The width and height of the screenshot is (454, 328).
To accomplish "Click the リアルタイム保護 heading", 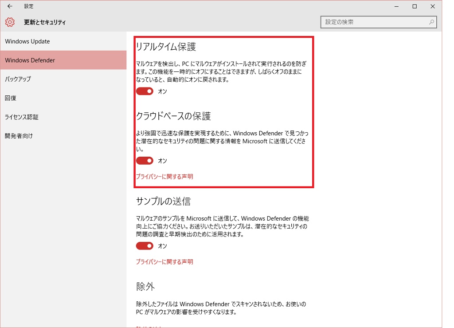I will tap(166, 47).
